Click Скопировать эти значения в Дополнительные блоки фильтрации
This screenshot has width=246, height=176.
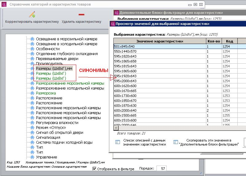(x=209, y=142)
